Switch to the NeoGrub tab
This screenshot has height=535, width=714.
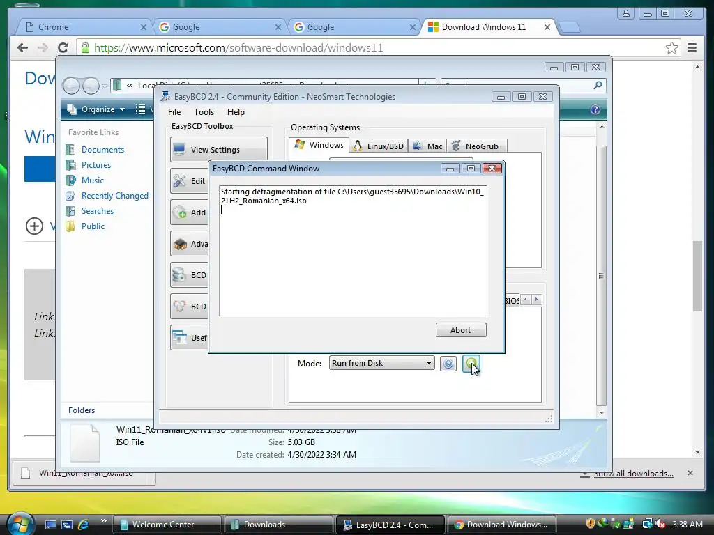[476, 146]
